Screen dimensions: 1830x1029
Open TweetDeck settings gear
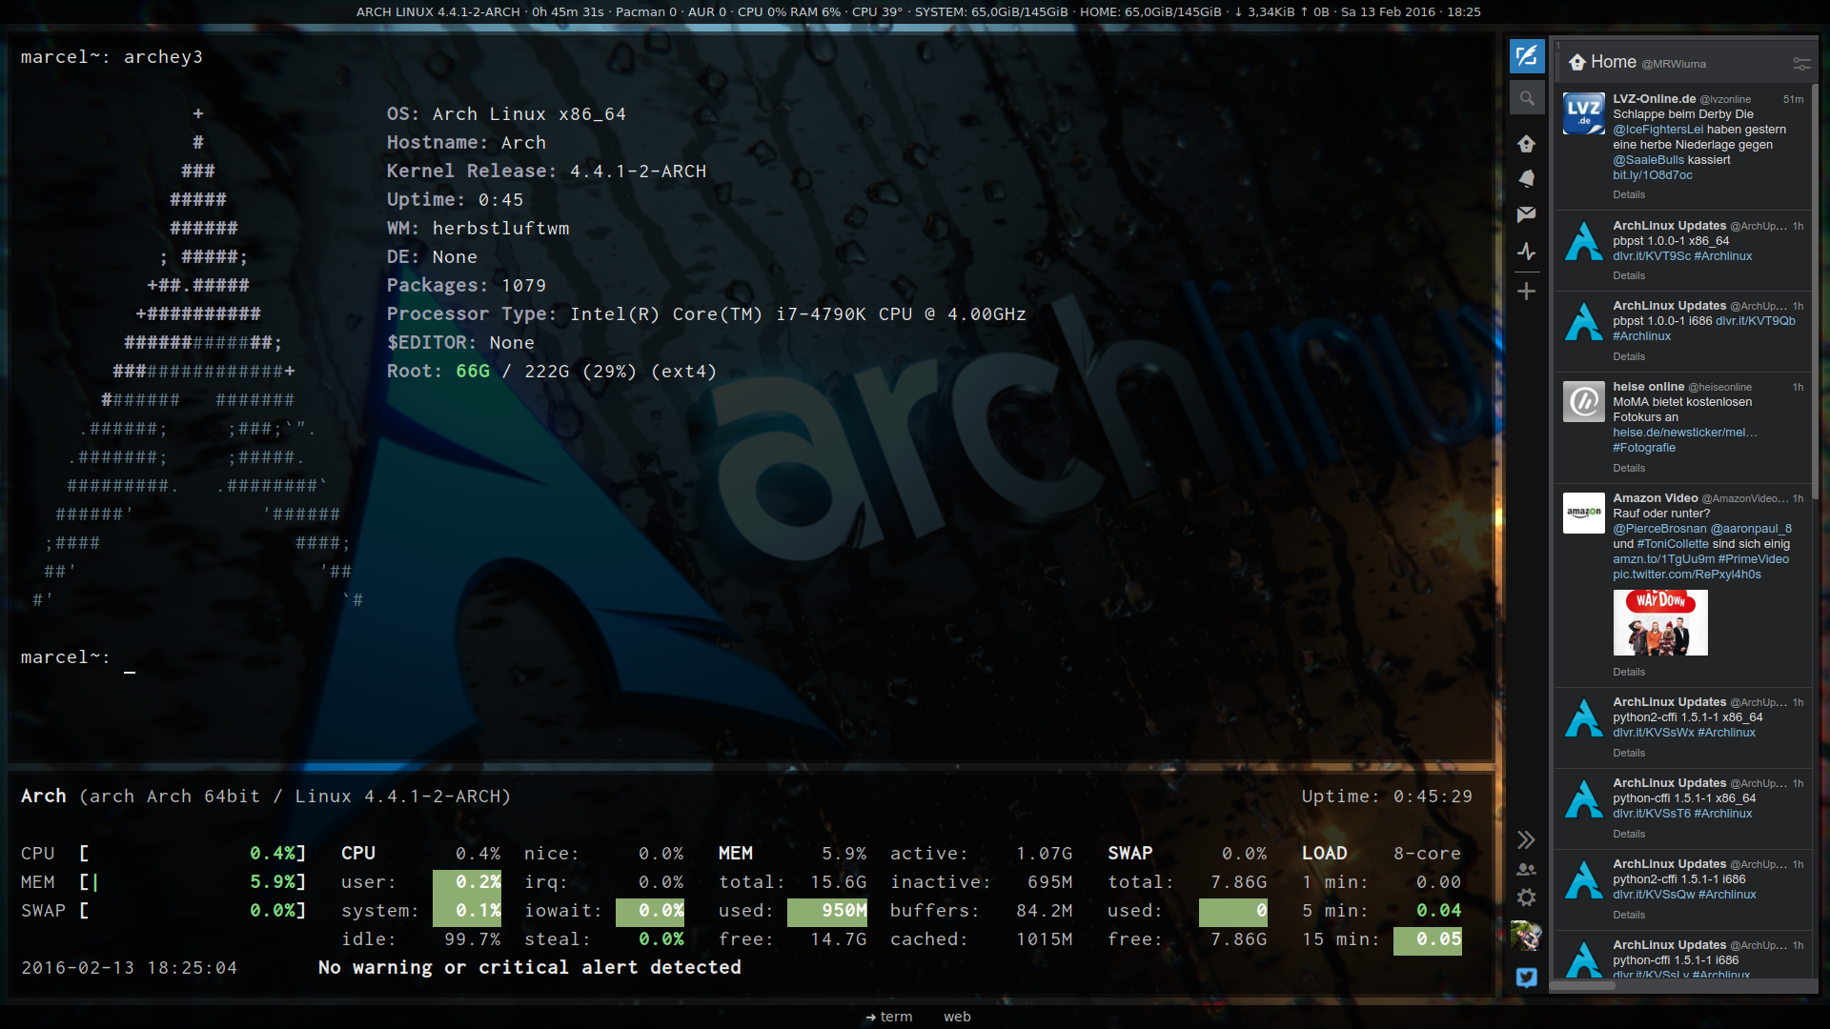[x=1526, y=898]
